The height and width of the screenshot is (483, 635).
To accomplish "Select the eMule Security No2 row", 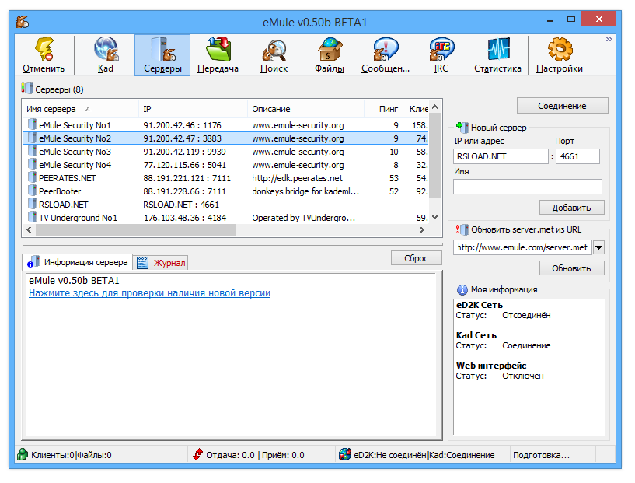I will 225,138.
